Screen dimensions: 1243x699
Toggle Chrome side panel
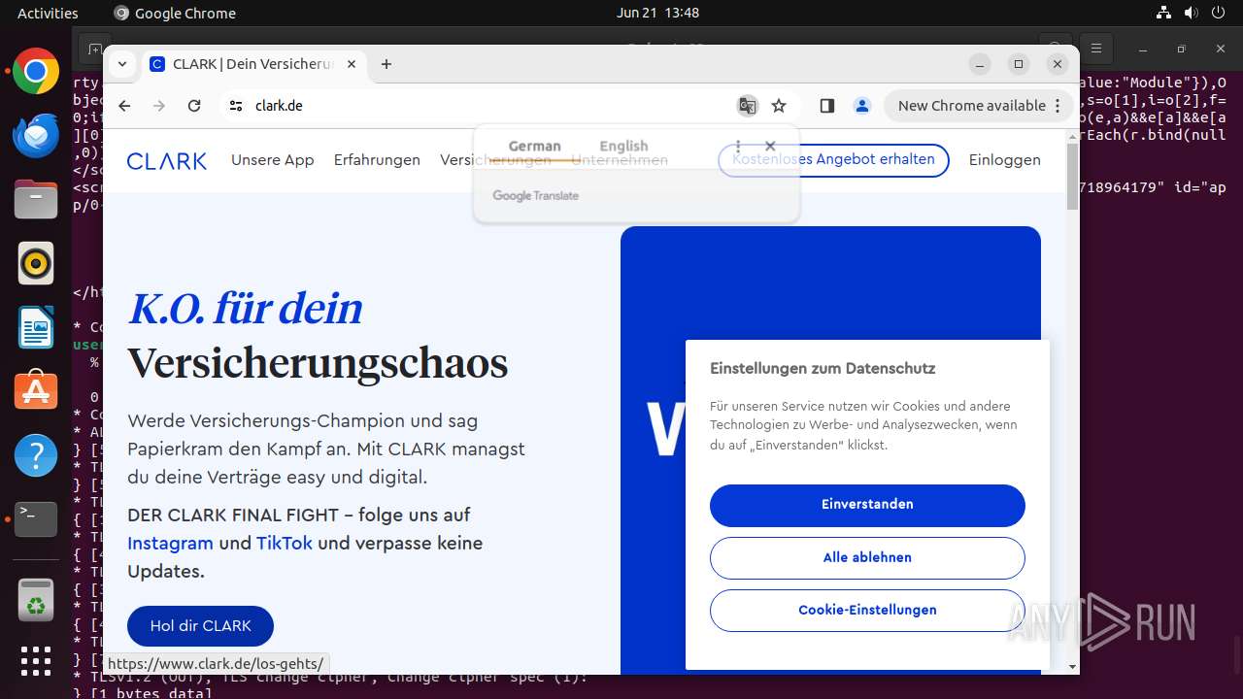[x=827, y=106]
